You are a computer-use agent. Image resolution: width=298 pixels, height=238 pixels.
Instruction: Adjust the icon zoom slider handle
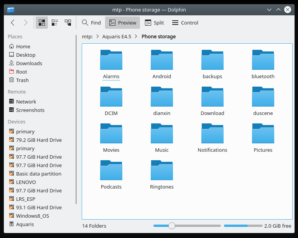pos(172,226)
